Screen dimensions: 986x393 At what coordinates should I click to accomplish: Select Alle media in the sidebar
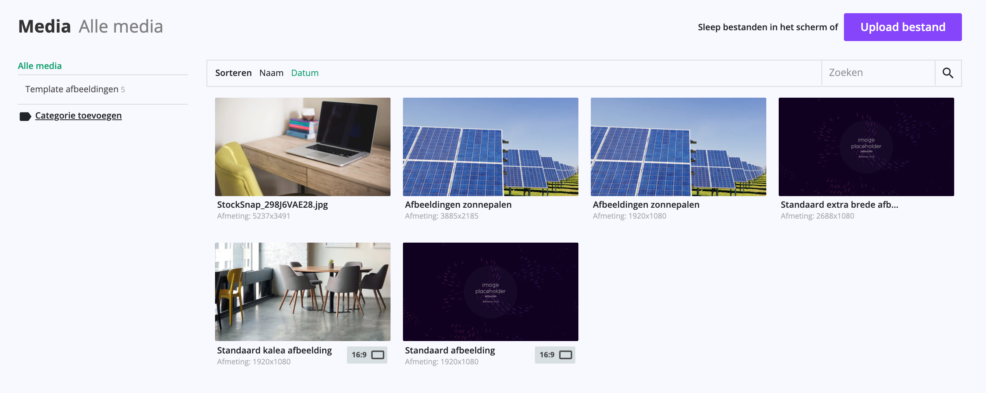pos(40,66)
